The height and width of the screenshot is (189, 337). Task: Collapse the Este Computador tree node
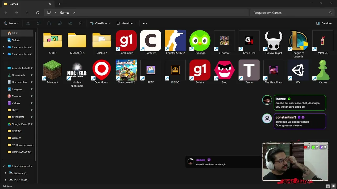[4, 166]
